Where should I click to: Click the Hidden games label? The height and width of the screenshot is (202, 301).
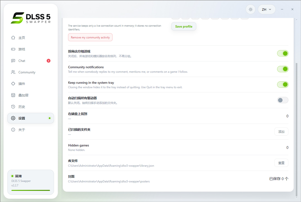(79, 145)
